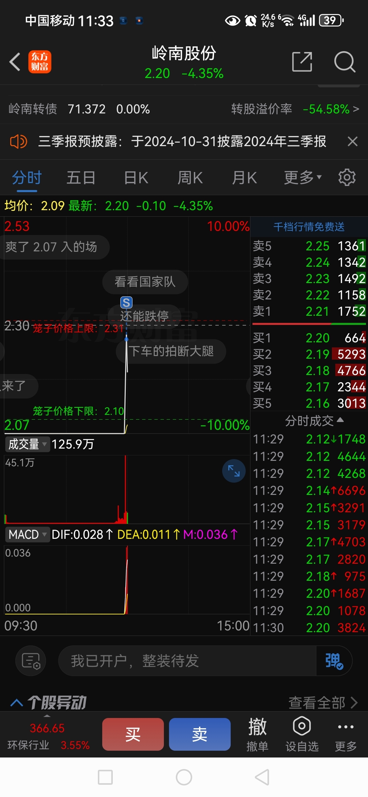Select 卖4 price 2.24 row
The height and width of the screenshot is (797, 368).
pyautogui.click(x=309, y=262)
